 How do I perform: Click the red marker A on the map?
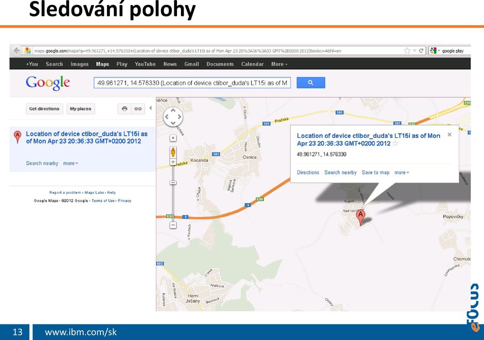[x=360, y=217]
